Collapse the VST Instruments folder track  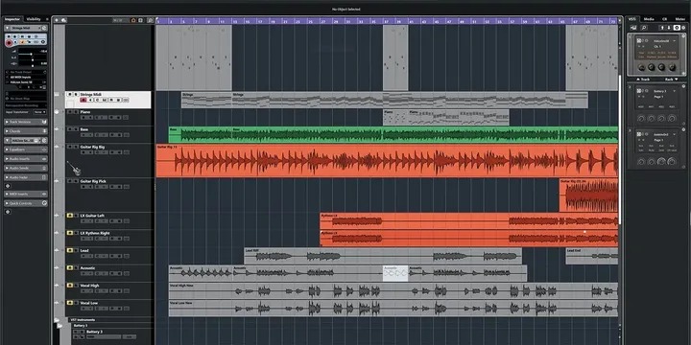coord(57,320)
